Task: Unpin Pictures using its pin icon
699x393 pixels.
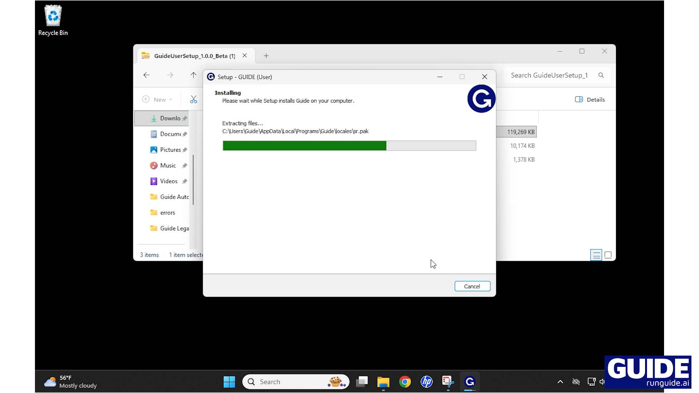Action: (x=185, y=150)
